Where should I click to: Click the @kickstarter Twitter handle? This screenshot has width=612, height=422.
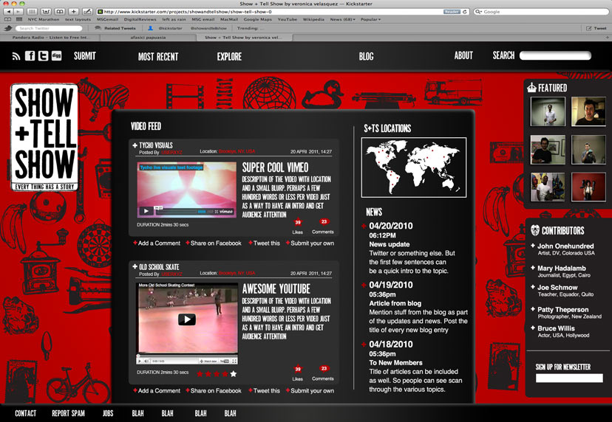(170, 28)
